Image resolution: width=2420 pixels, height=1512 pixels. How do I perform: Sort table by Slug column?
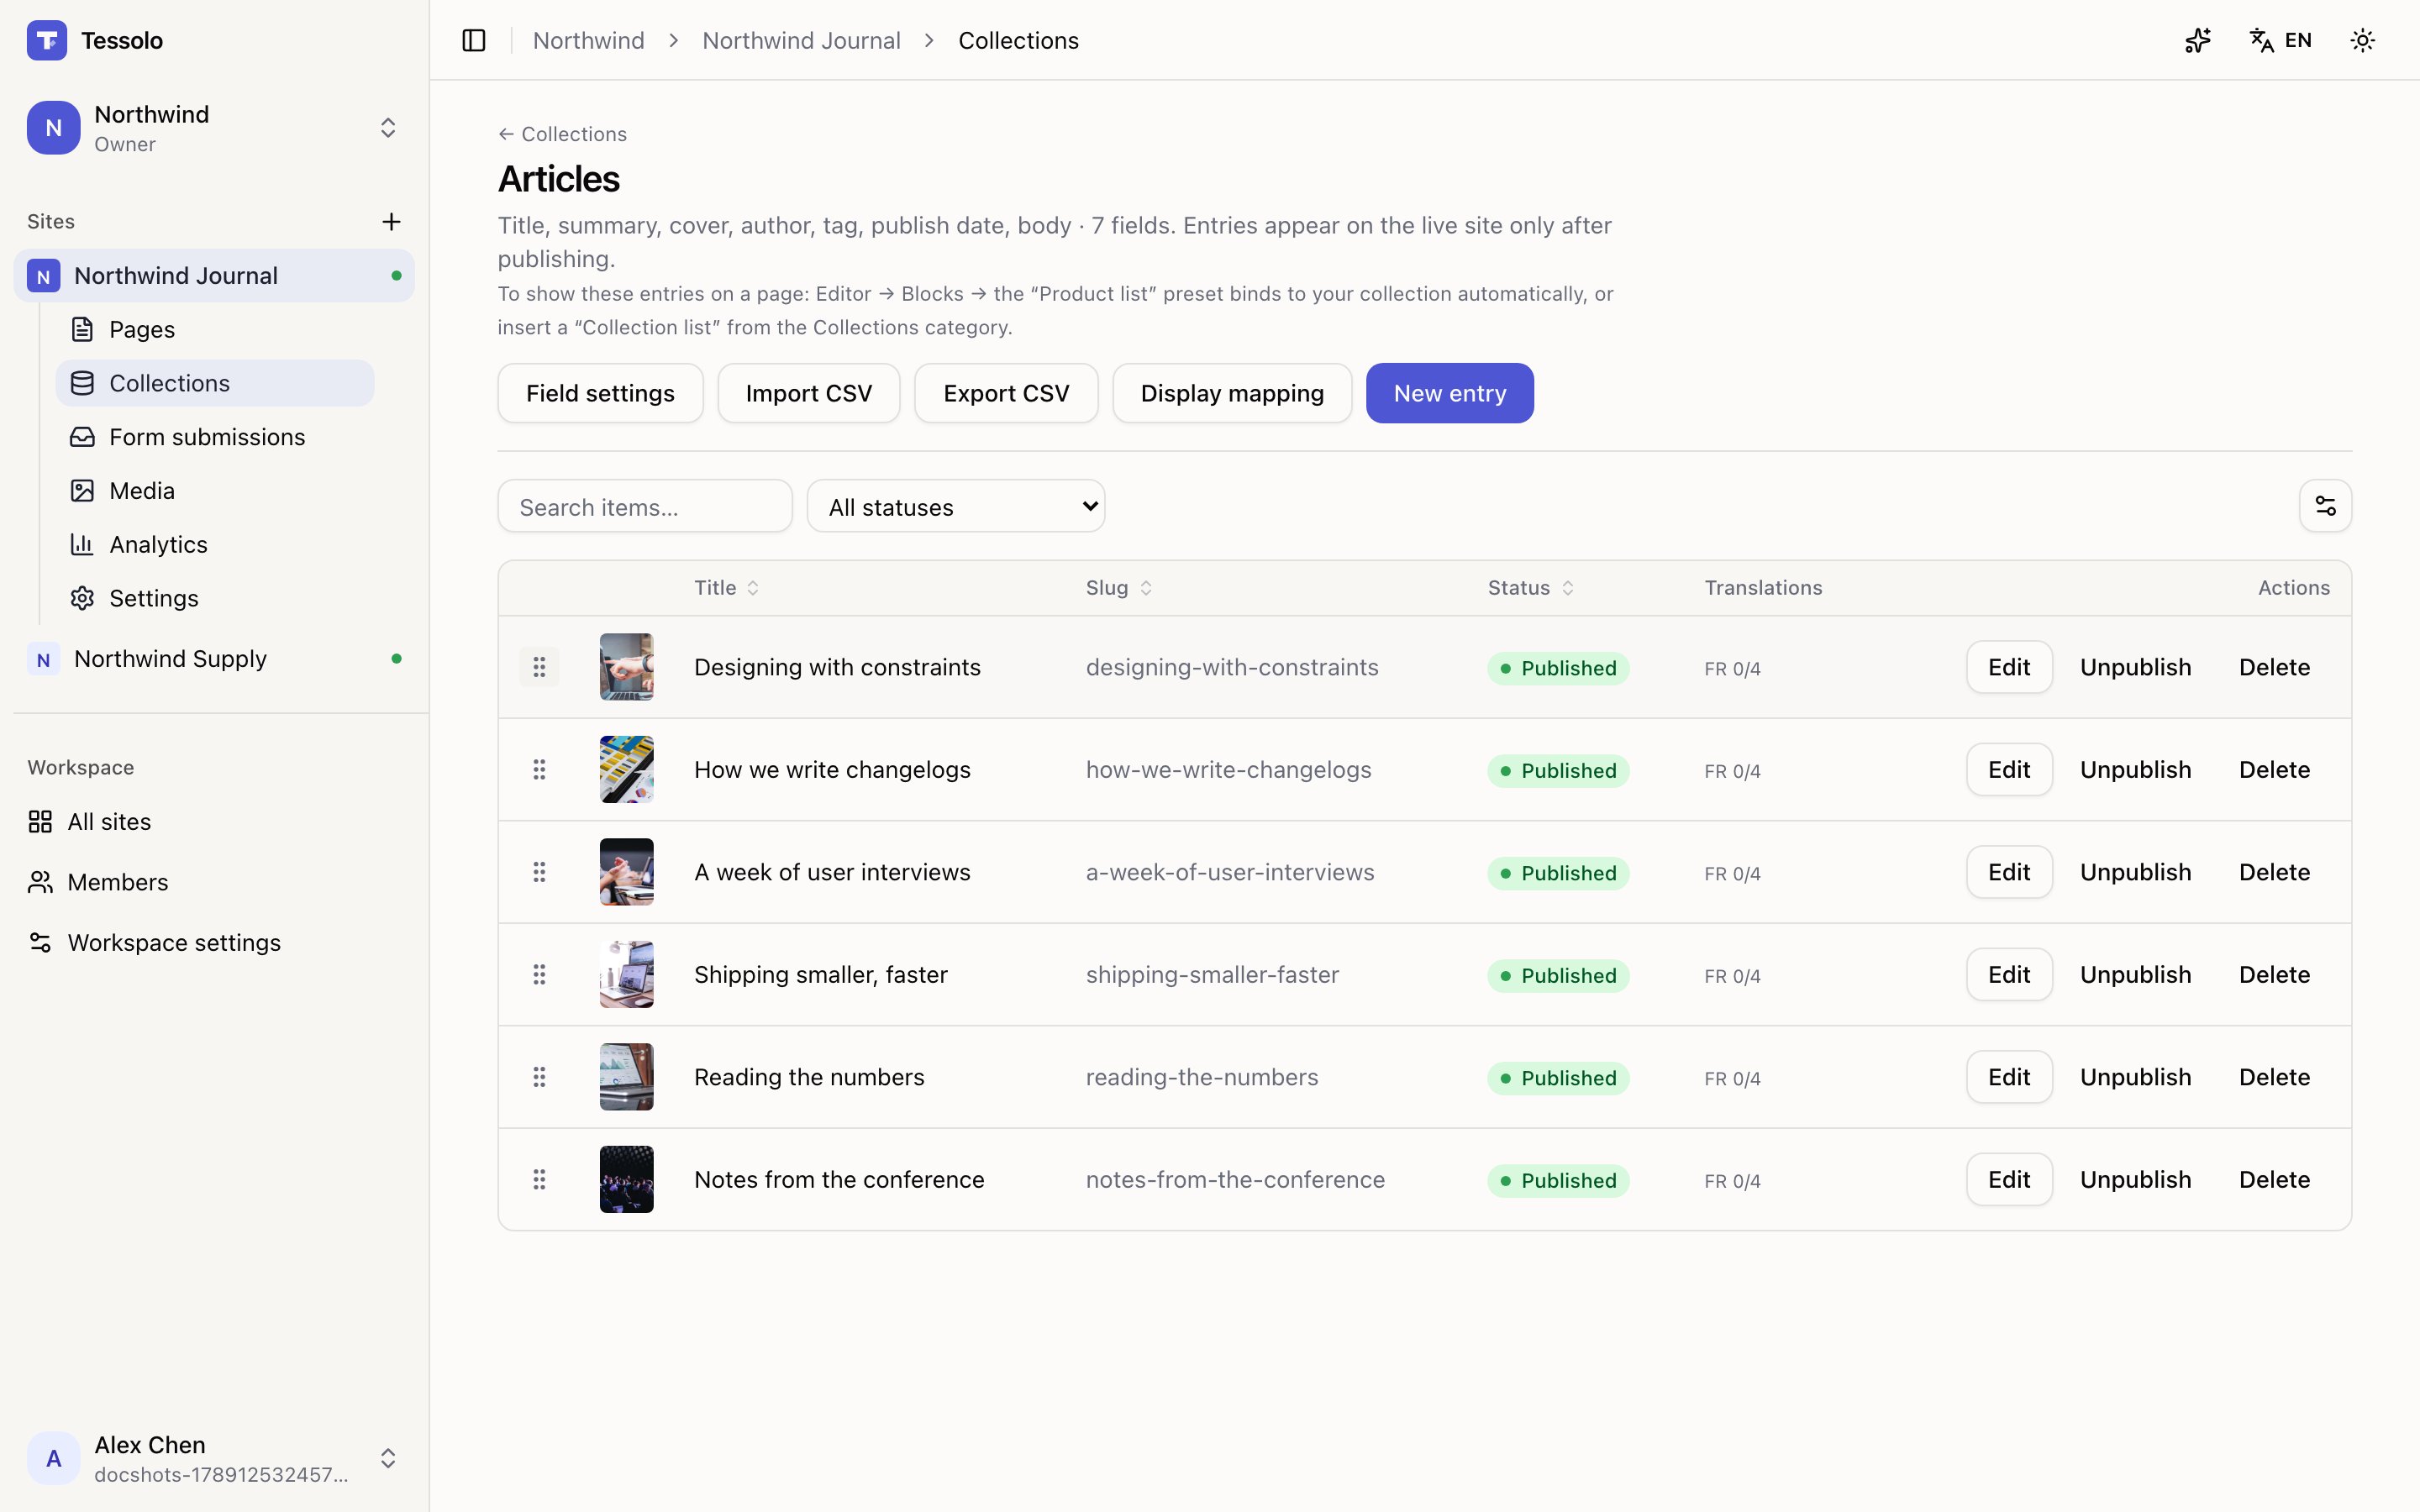(x=1118, y=588)
